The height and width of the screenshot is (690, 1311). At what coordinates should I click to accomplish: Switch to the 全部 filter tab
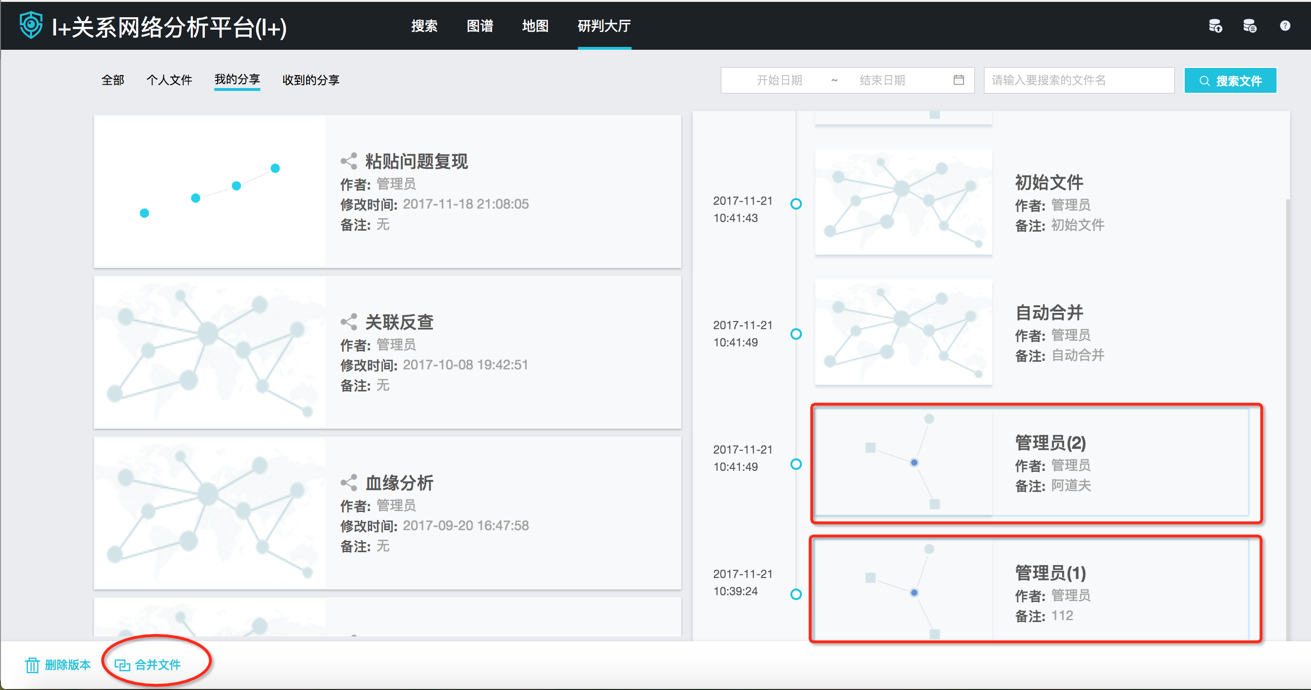(x=112, y=80)
